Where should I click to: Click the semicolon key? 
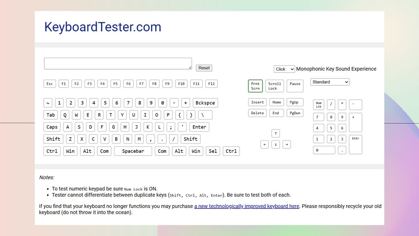171,127
